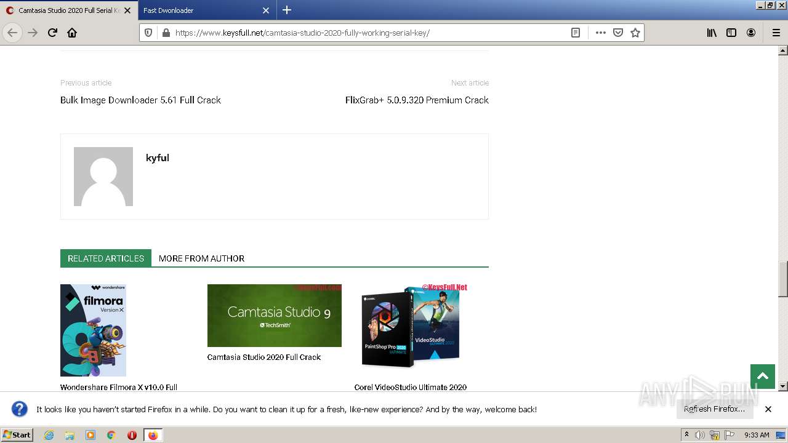Click green back-to-top arrow button
The width and height of the screenshot is (788, 443).
(763, 377)
